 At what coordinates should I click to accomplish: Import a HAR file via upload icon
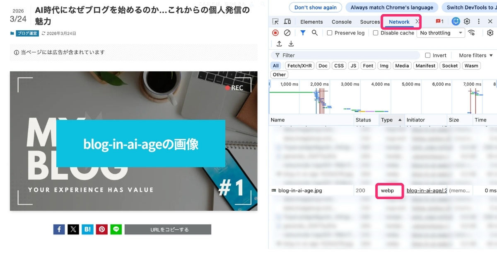tap(279, 43)
